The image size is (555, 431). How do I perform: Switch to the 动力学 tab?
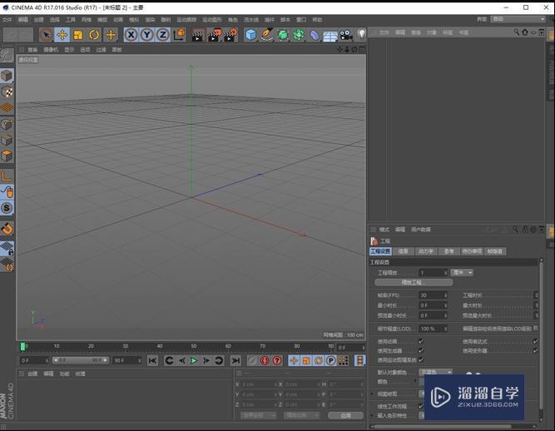426,251
